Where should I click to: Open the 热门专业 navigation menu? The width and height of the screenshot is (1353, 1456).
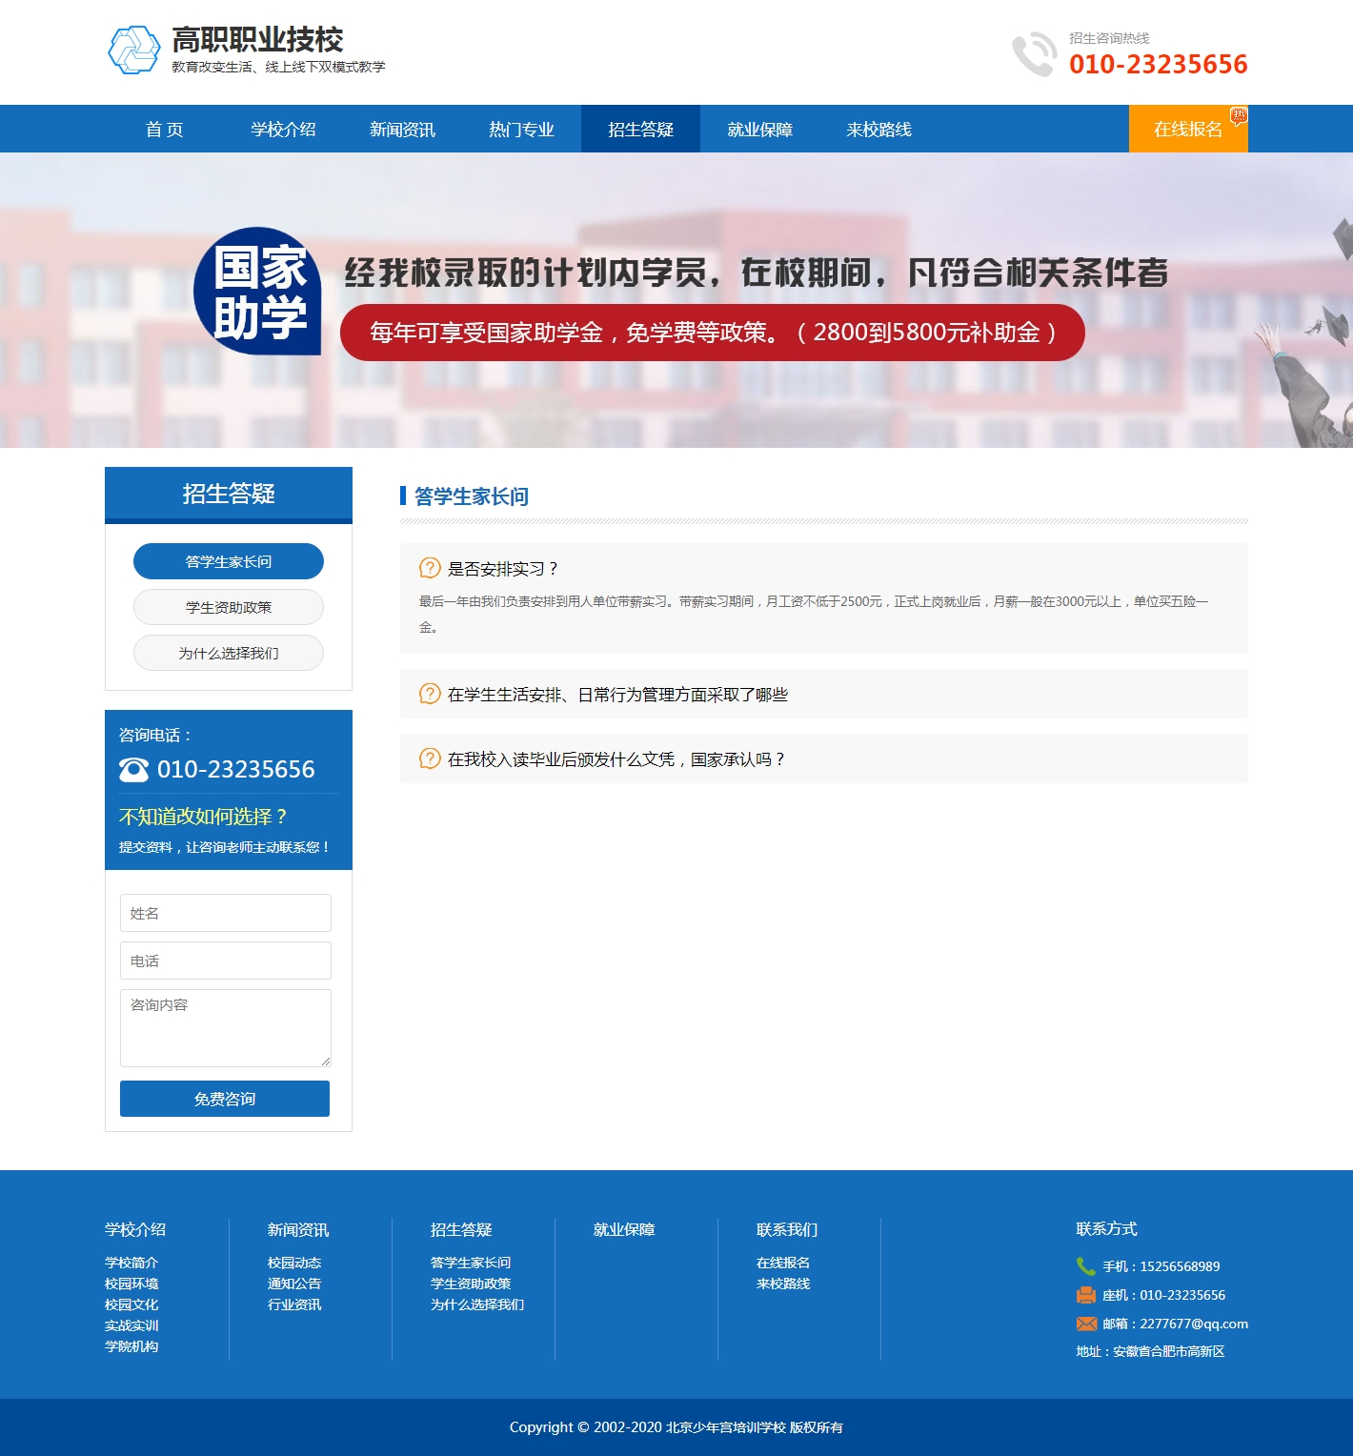(x=521, y=130)
